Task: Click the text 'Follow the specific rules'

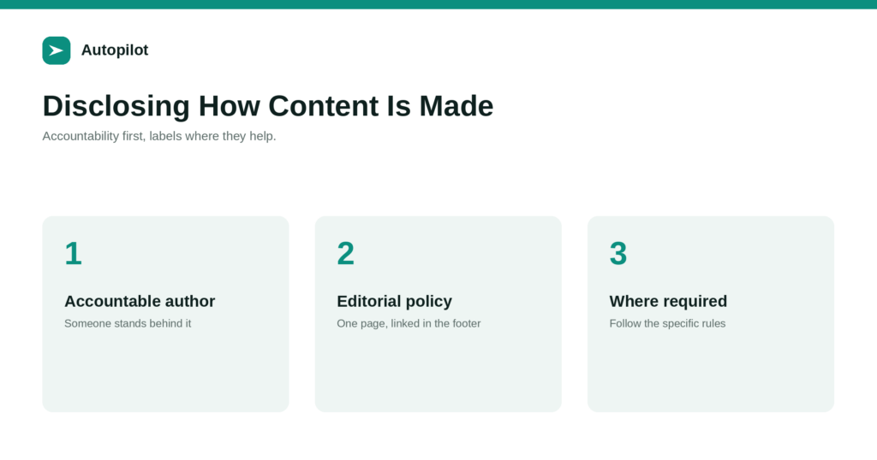Action: click(667, 324)
